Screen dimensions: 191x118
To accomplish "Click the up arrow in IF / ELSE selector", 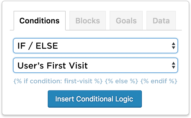I will pyautogui.click(x=173, y=44).
